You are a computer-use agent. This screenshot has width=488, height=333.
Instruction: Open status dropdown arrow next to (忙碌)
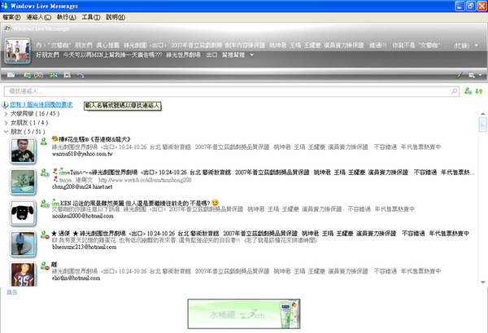(477, 46)
